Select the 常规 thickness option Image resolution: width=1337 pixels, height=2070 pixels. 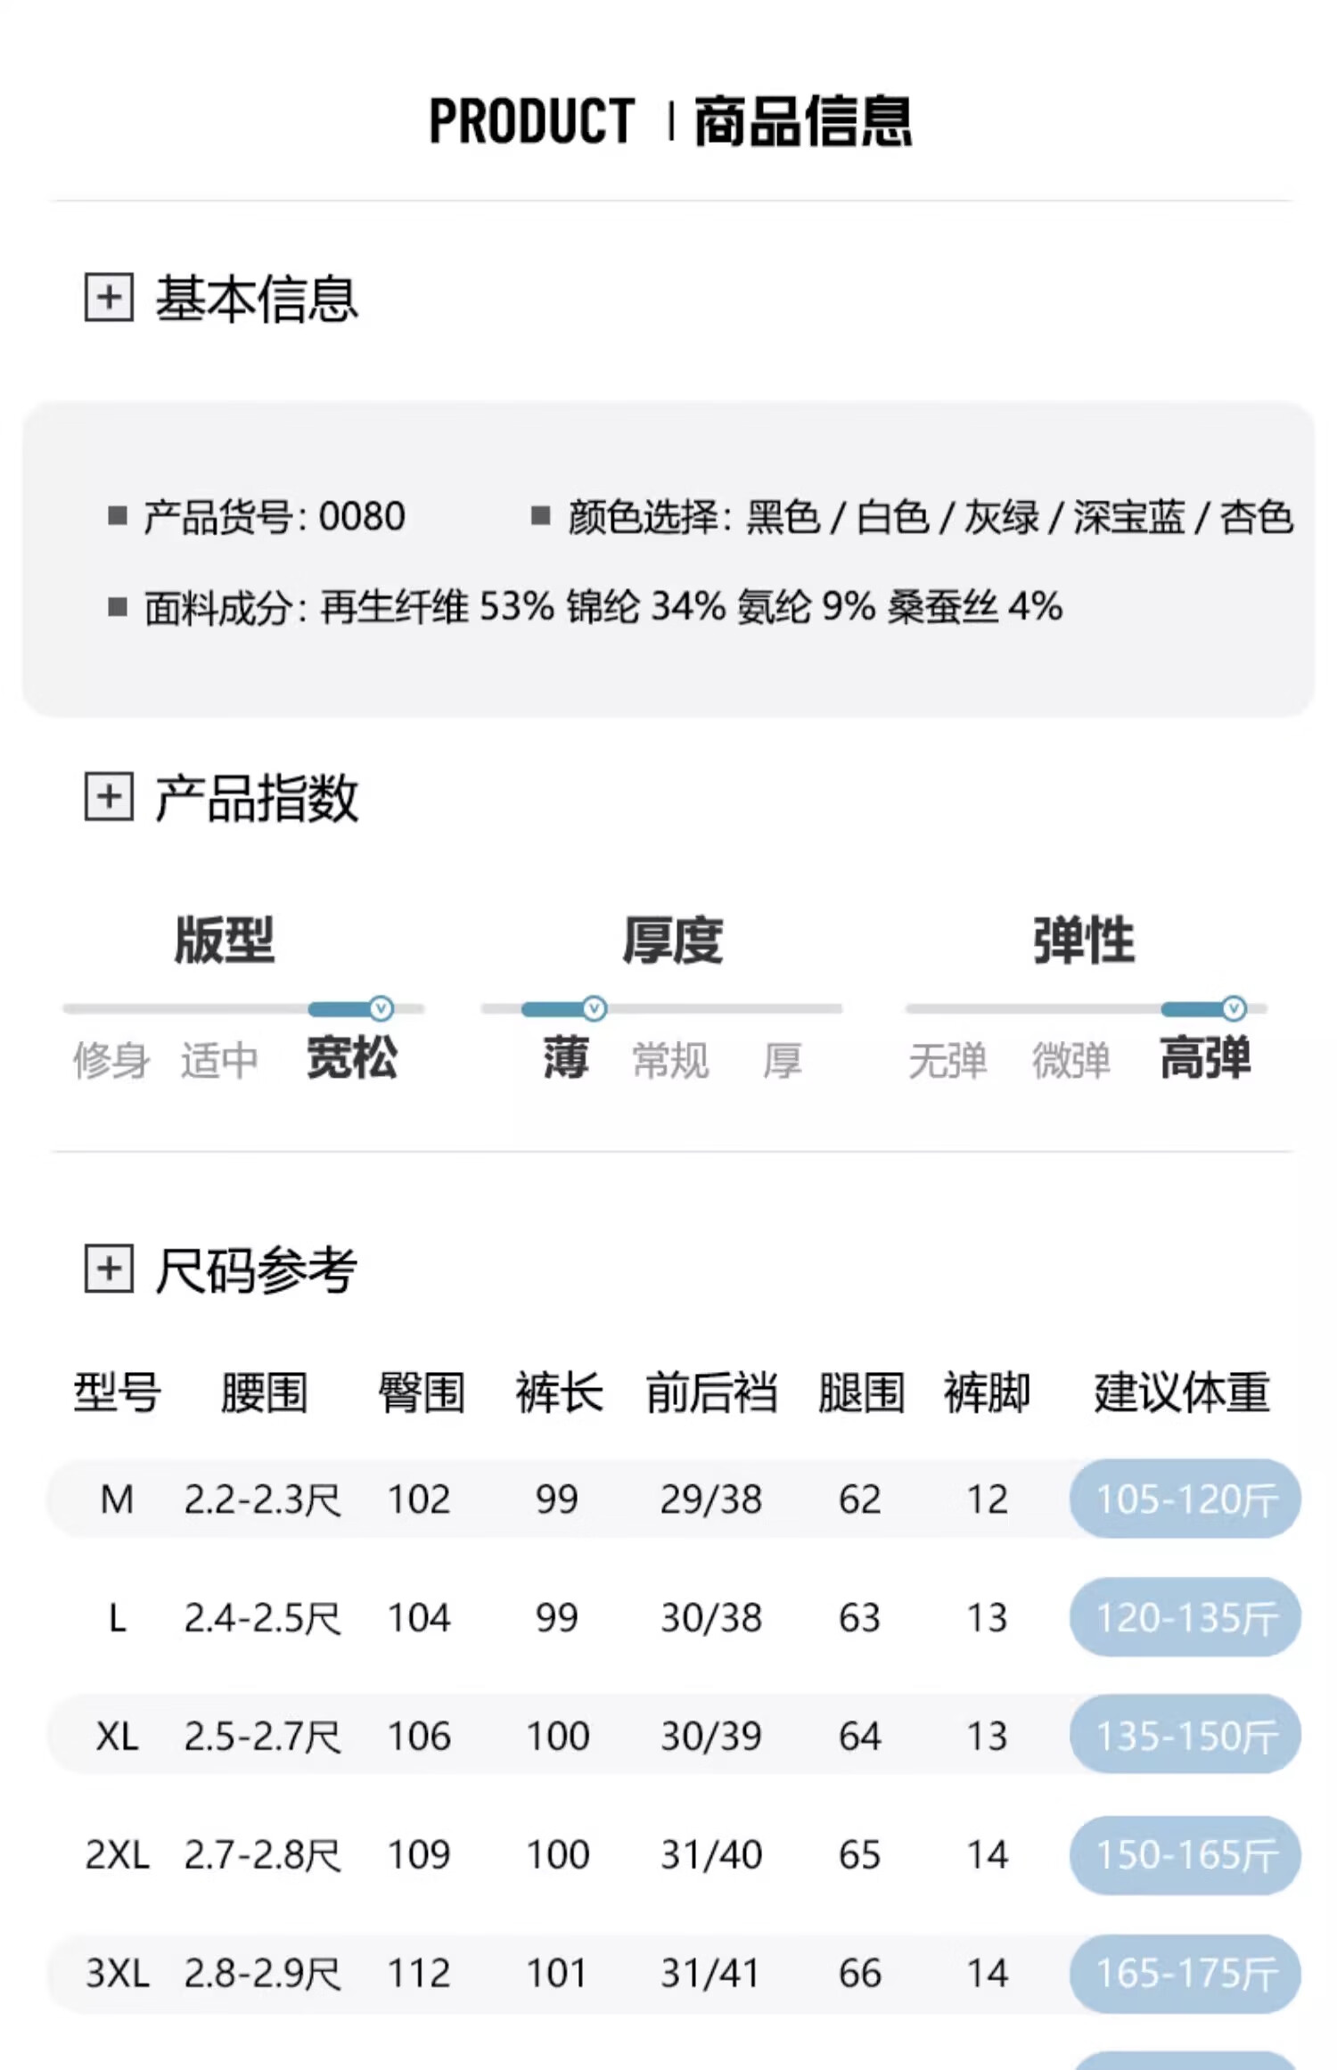[x=670, y=1061]
